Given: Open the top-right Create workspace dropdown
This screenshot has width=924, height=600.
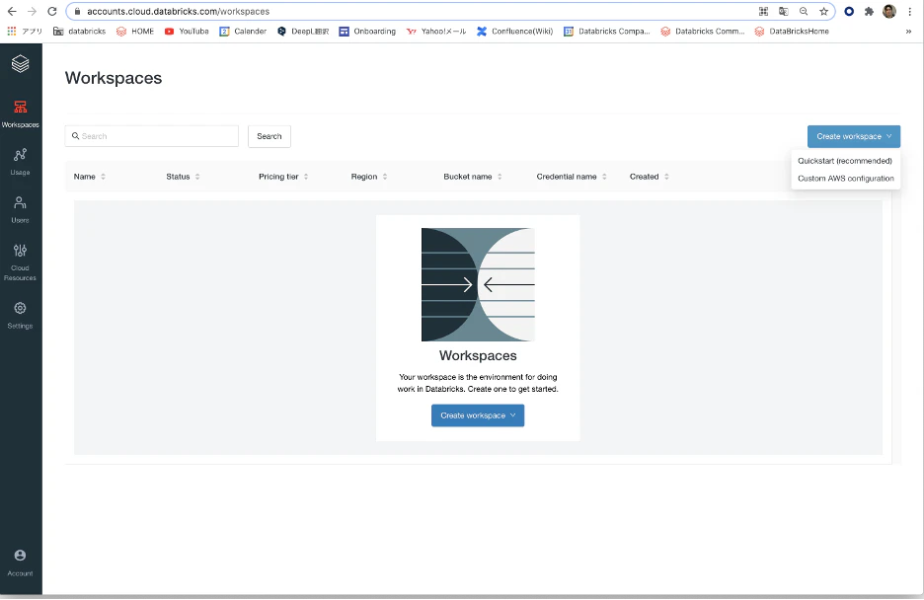Looking at the screenshot, I should tap(853, 136).
